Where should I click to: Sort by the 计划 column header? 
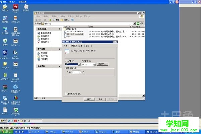coord(109,26)
